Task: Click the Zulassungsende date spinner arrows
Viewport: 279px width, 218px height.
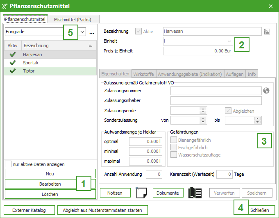Action: [x=202, y=111]
